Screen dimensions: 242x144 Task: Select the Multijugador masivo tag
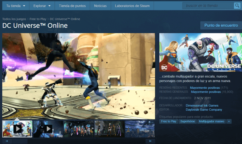click(211, 121)
